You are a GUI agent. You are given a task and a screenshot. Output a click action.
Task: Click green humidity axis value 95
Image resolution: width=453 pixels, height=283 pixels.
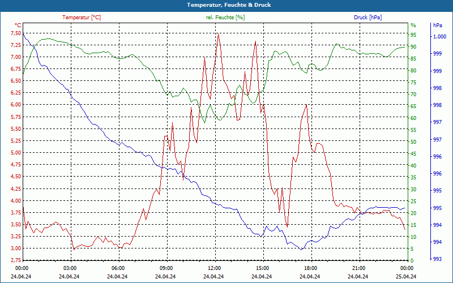[413, 35]
